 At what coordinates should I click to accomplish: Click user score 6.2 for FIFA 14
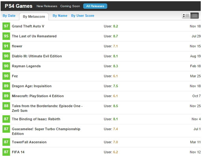point(116,152)
